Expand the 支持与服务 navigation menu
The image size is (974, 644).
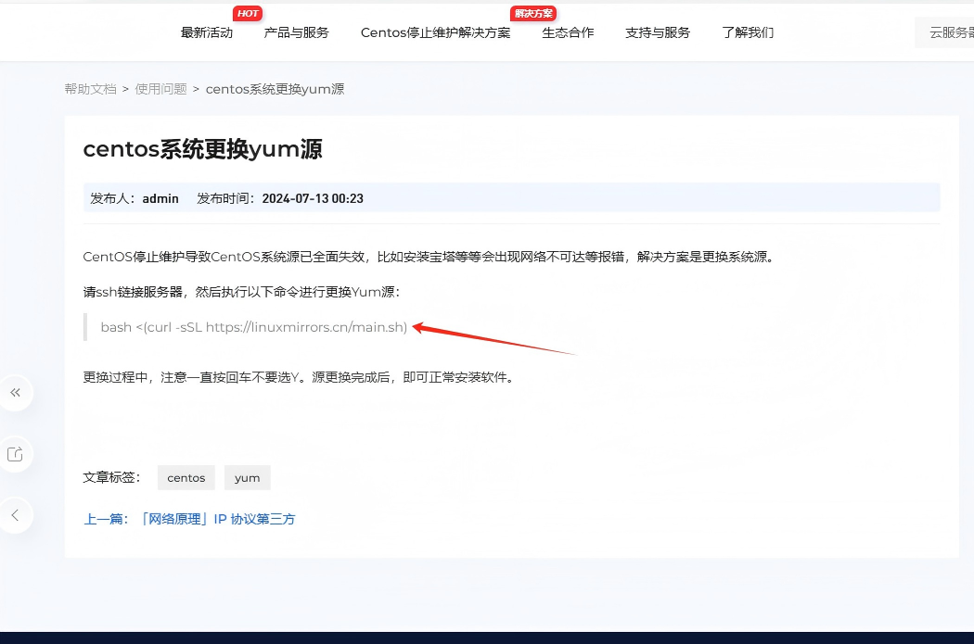[658, 32]
